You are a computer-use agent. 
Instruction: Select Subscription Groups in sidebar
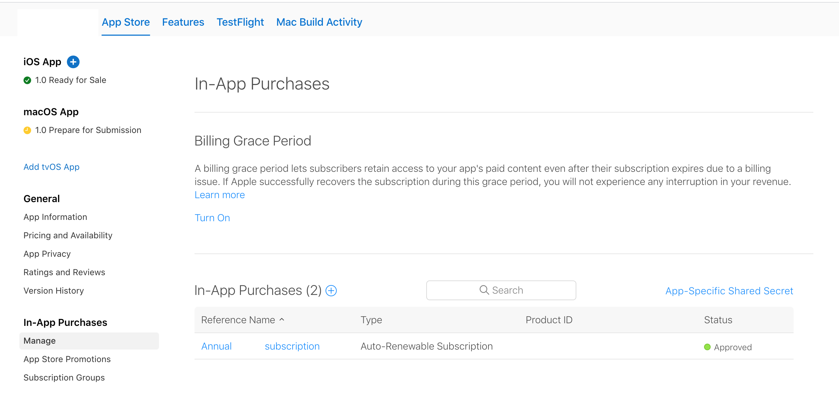(x=64, y=378)
